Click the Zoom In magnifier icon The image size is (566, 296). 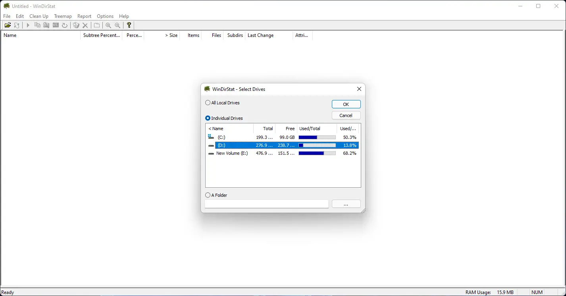108,25
